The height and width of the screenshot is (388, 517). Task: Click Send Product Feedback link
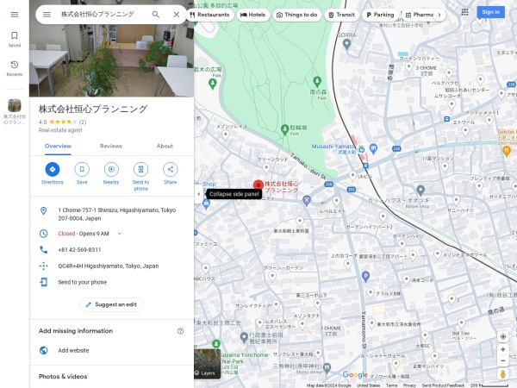click(443, 385)
